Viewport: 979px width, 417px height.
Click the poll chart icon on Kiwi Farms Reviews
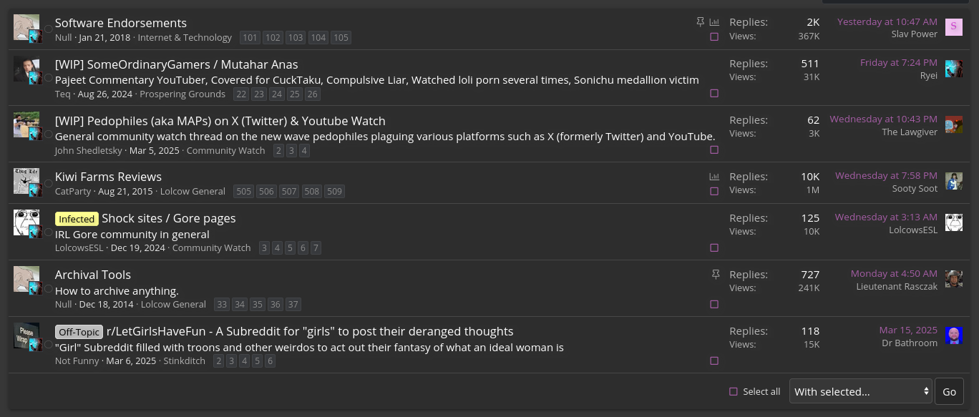[714, 176]
